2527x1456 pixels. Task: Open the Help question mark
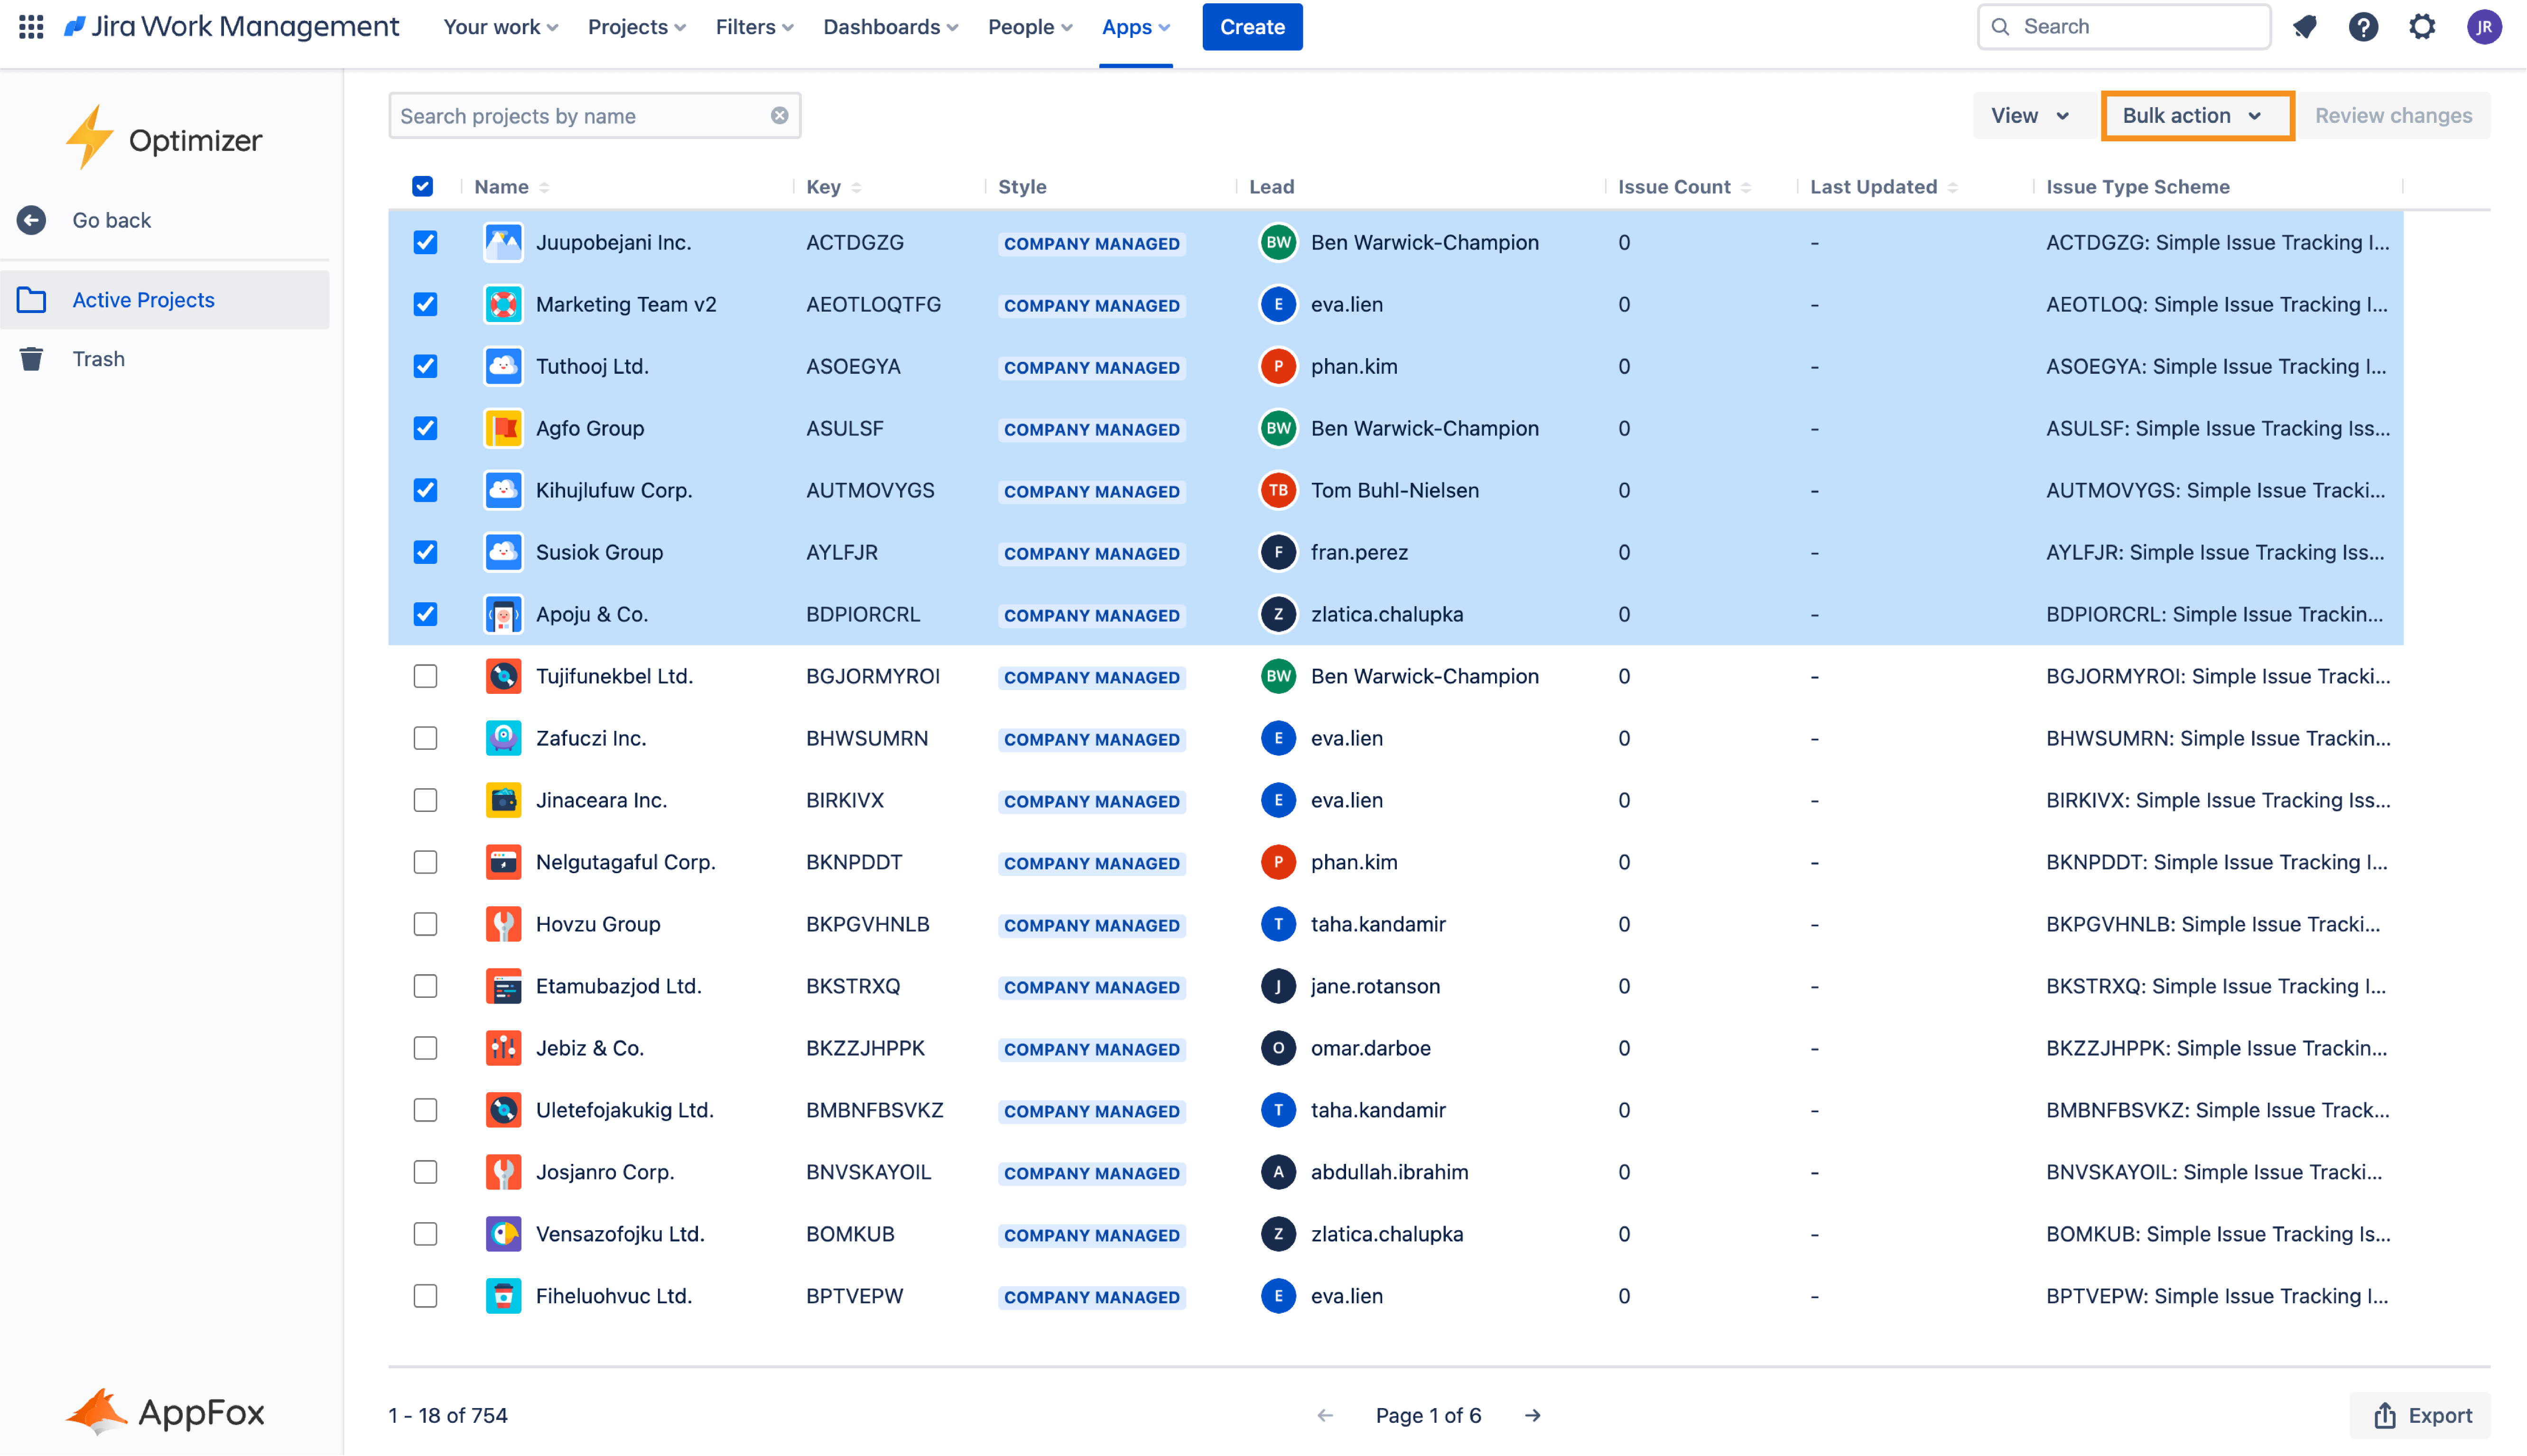coord(2363,26)
